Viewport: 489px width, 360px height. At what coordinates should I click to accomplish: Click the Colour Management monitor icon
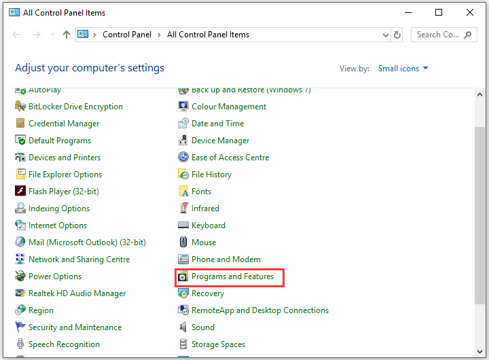pyautogui.click(x=183, y=106)
